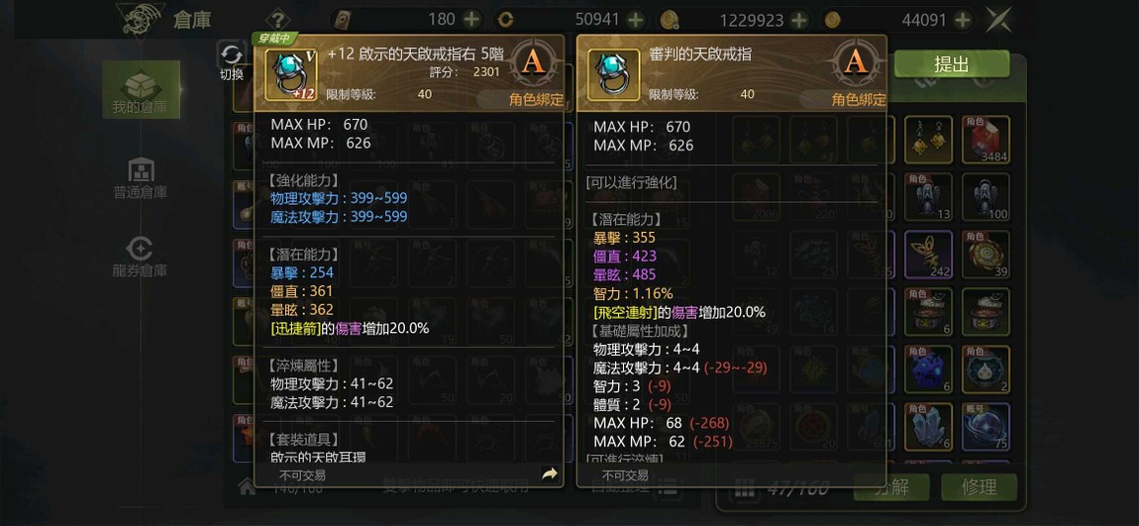Image resolution: width=1139 pixels, height=526 pixels.
Task: Select the purple-bordered item with count 242
Action: [928, 255]
